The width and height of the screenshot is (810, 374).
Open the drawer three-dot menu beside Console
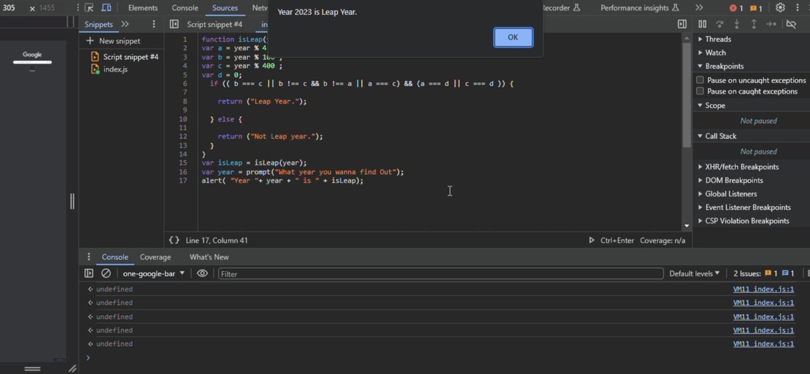pos(88,257)
